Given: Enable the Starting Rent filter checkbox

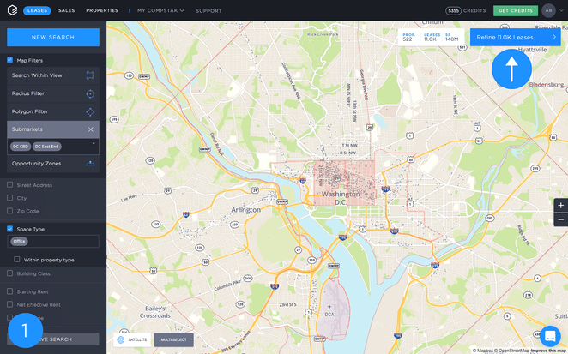Looking at the screenshot, I should [10, 291].
